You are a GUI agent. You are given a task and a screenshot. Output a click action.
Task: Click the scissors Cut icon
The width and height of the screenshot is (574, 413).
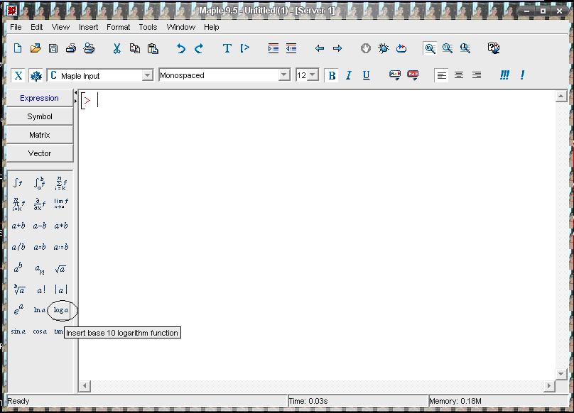pyautogui.click(x=117, y=48)
